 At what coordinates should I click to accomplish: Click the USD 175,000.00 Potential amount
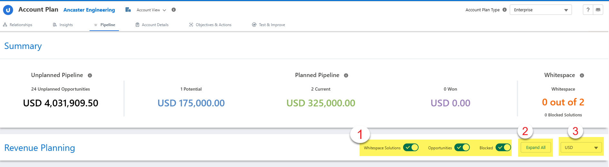click(191, 103)
